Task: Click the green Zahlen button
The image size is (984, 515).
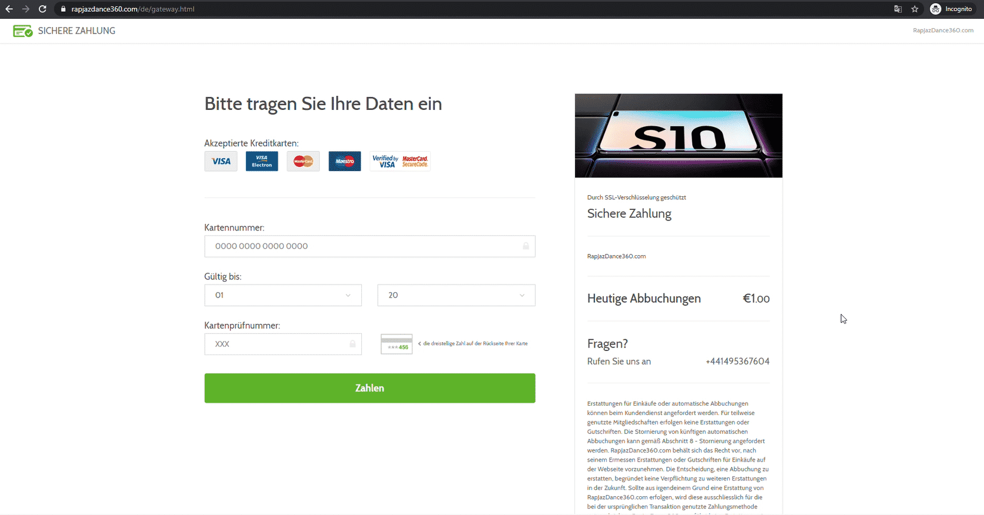Action: 370,388
